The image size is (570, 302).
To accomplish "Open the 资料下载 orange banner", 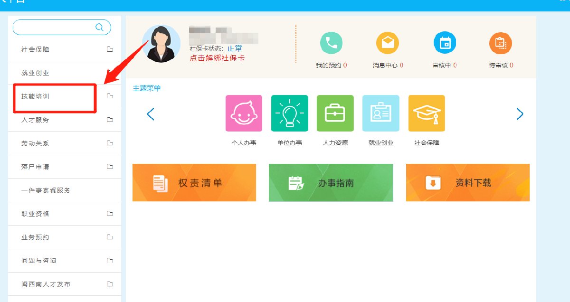I will [468, 183].
